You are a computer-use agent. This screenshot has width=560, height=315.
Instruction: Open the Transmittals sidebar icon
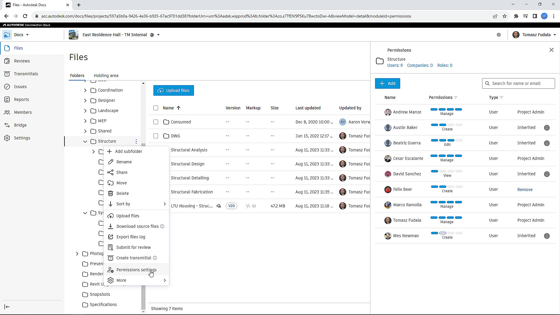[x=7, y=74]
